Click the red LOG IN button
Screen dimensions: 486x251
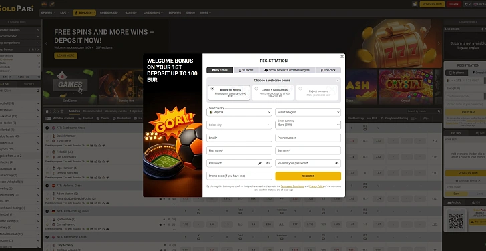point(454,4)
